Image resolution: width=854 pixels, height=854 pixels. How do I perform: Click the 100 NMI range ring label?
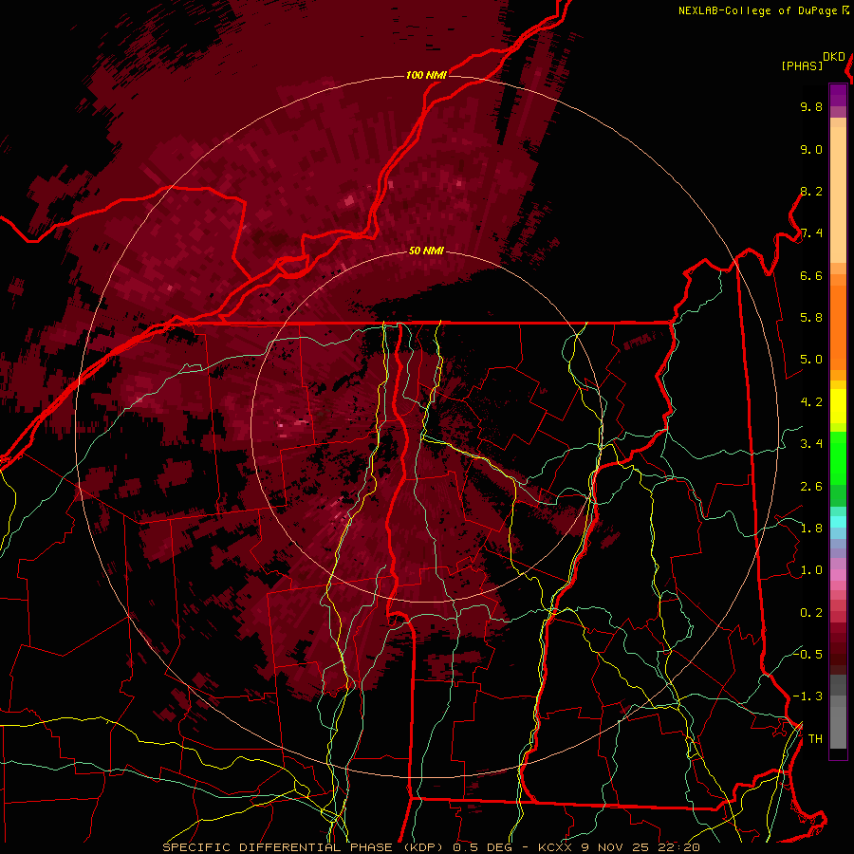click(x=426, y=75)
